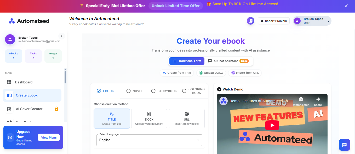Click the Automateed logo
Image resolution: width=355 pixels, height=154 pixels.
29,21
